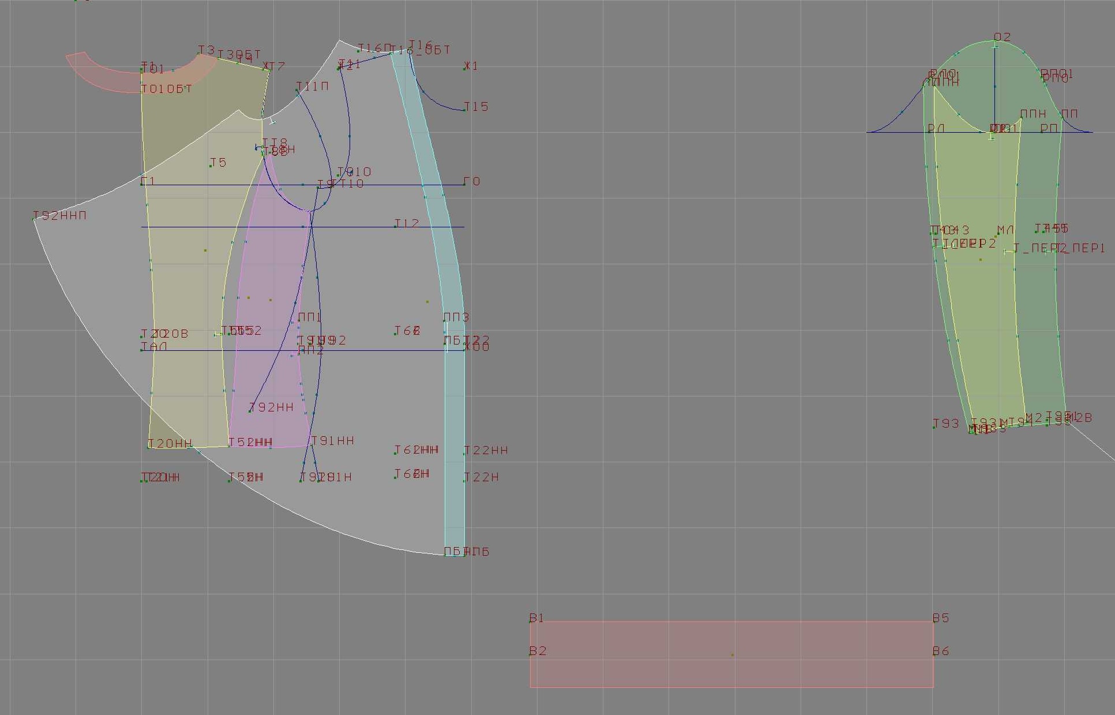Select point Х1 near the upper right bodice
This screenshot has width=1115, height=715.
tap(465, 68)
